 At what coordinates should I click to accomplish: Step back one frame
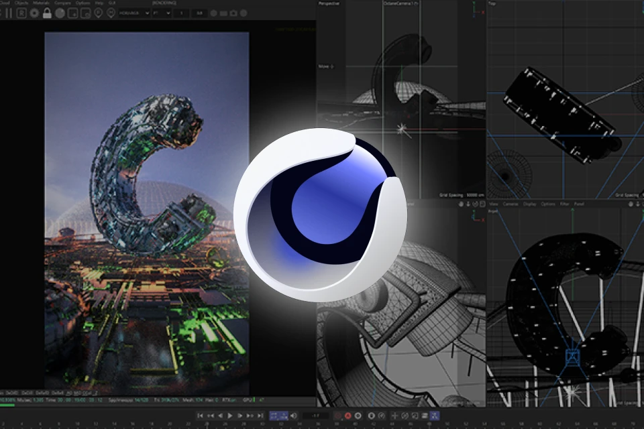(220, 416)
